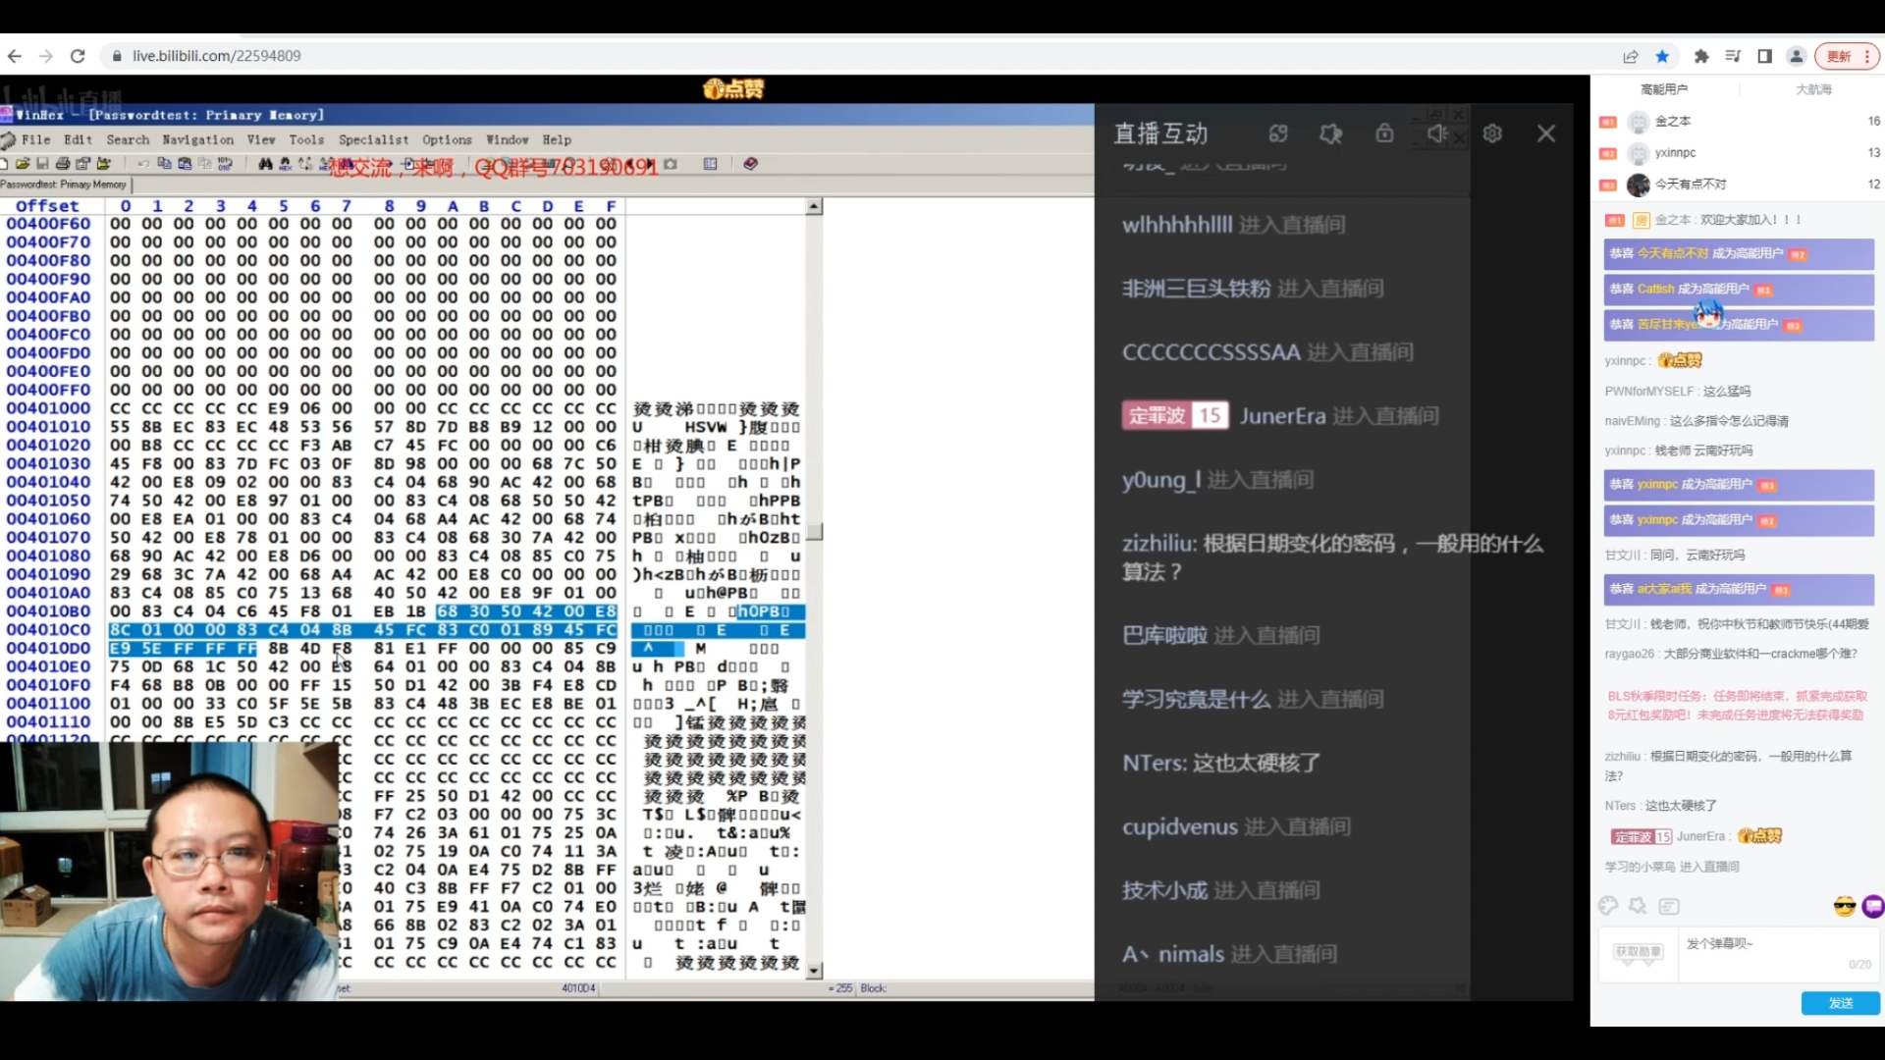Image resolution: width=1885 pixels, height=1060 pixels.
Task: Click the purple book icon in WinHex toolbar
Action: click(751, 164)
